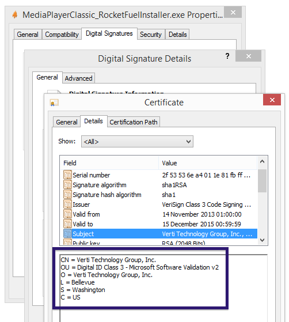Click scroll up arrow of field list

(262, 162)
